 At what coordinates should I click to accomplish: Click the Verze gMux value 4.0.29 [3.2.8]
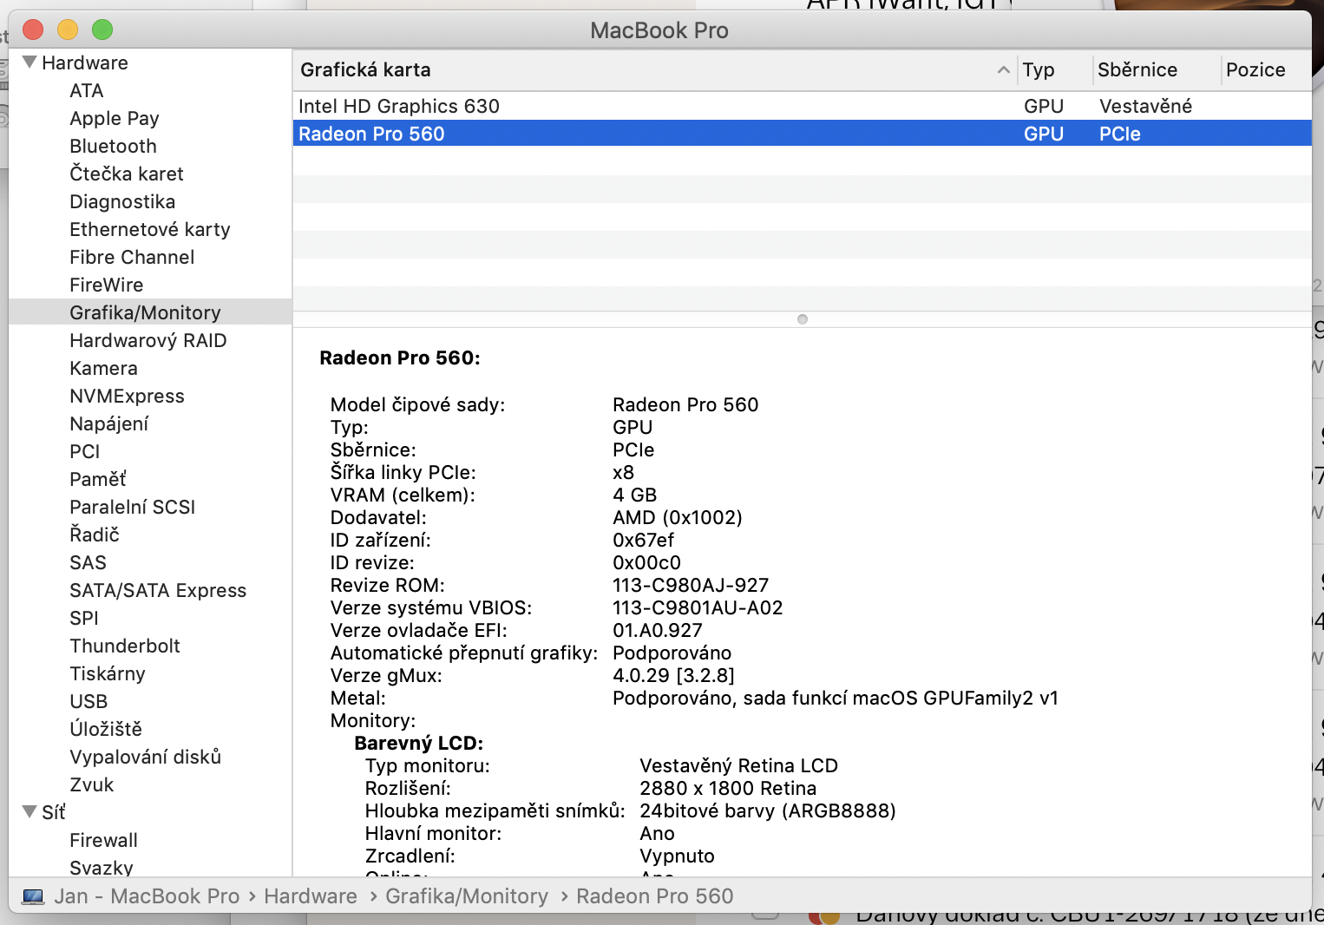[x=674, y=675]
